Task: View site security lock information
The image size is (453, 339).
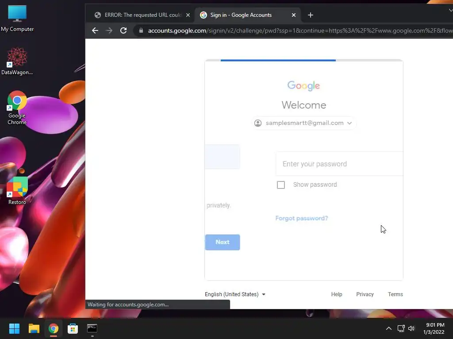Action: point(141,30)
